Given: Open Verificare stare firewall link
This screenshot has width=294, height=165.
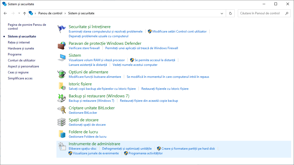Looking at the screenshot, I should coord(84,48).
